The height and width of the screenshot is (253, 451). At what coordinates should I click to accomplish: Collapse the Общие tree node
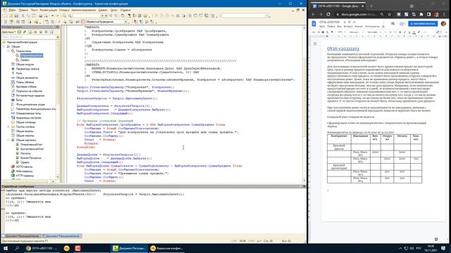(4, 46)
